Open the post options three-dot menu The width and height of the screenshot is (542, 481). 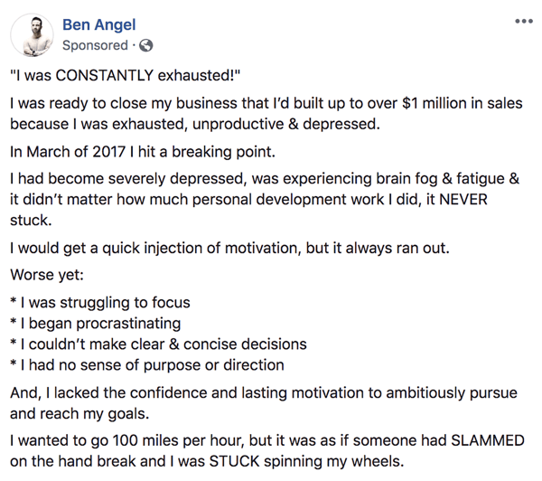click(524, 21)
